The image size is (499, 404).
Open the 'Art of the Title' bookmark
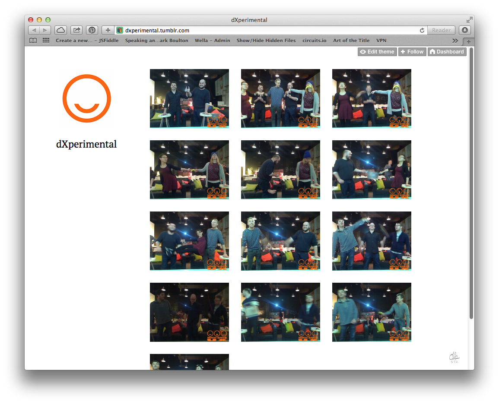click(351, 41)
